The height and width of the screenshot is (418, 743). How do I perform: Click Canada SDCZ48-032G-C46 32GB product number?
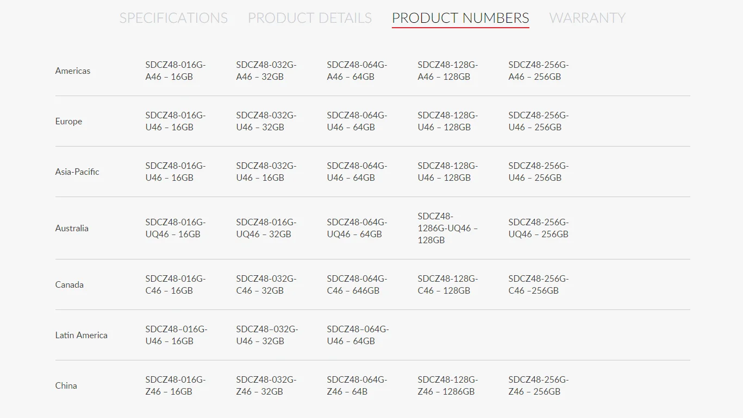click(266, 285)
